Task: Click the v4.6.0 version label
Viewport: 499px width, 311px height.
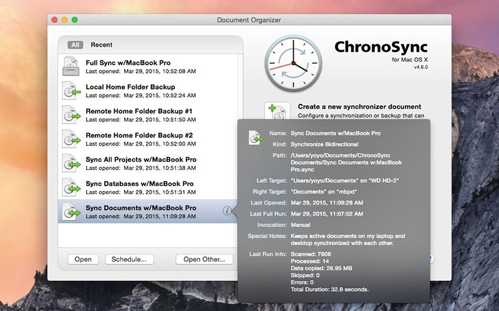Action: click(420, 67)
